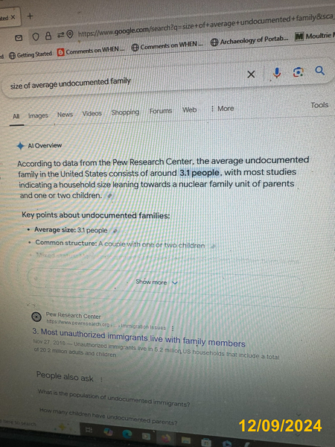Open the More search filters menu

(222, 109)
